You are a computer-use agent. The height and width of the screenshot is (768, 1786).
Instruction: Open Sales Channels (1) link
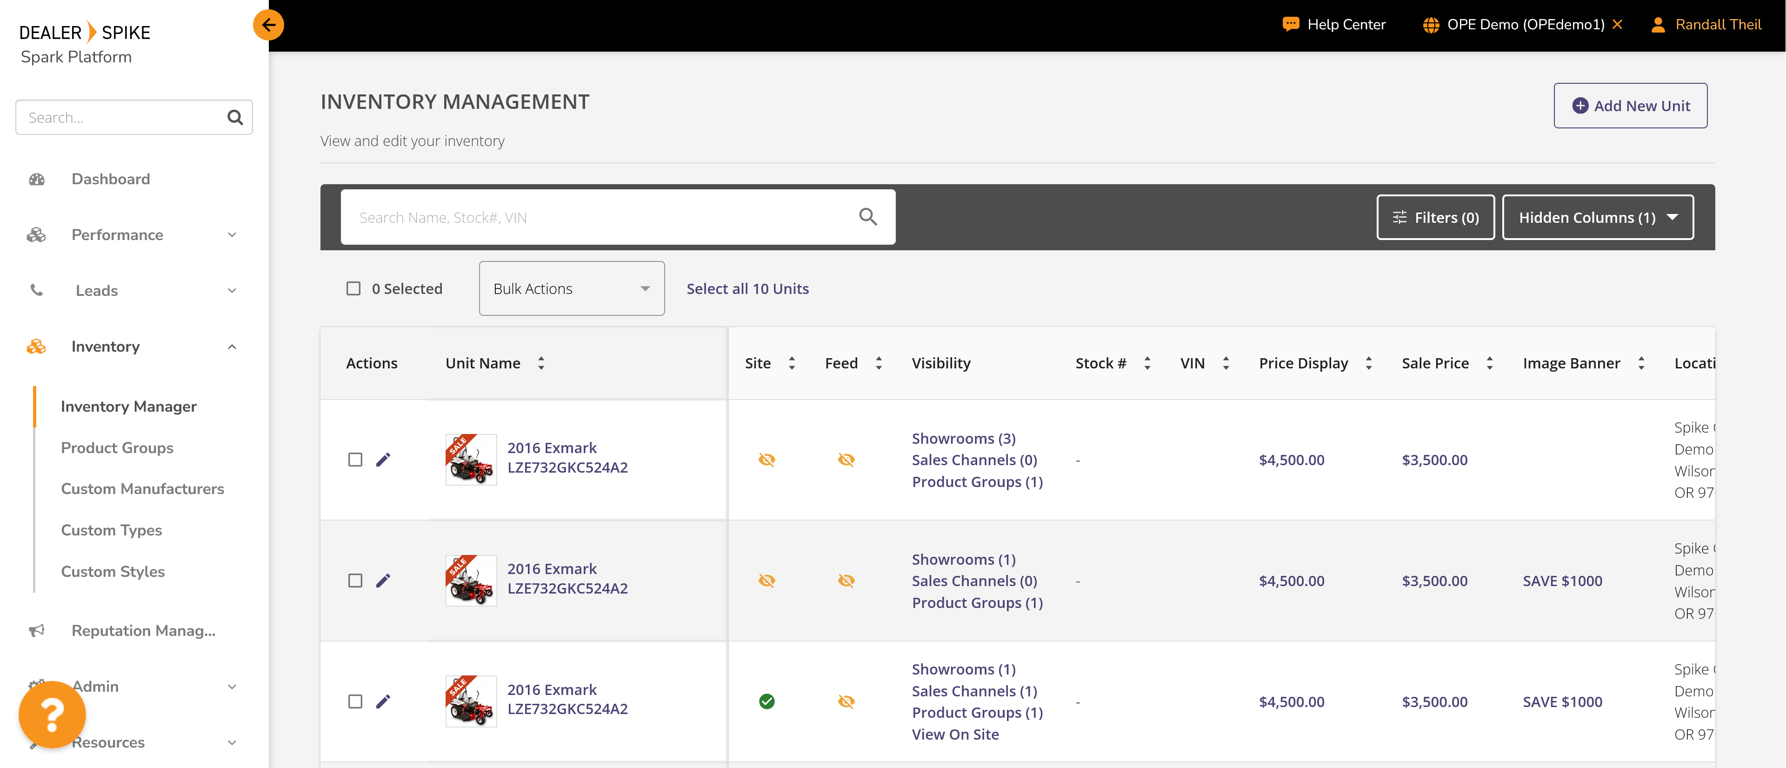click(x=974, y=691)
